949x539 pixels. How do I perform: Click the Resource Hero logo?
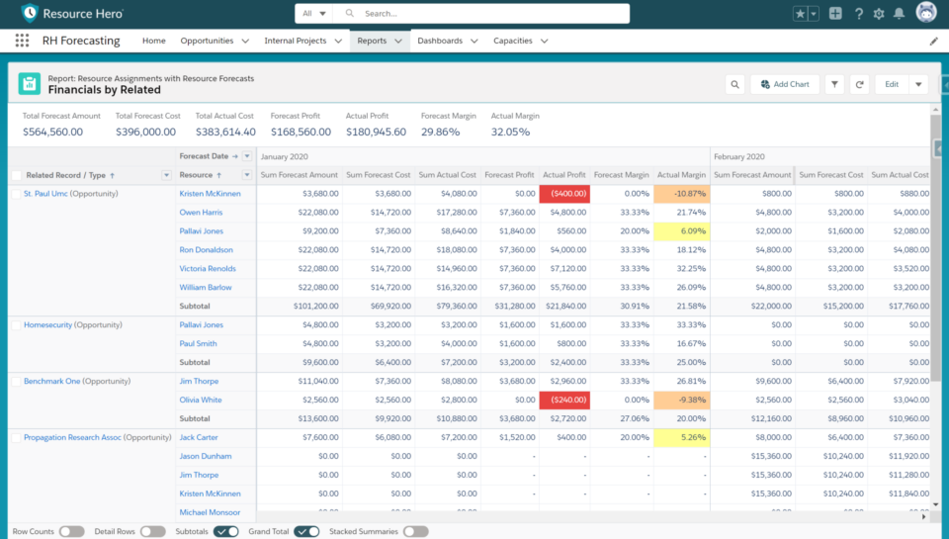tap(72, 13)
